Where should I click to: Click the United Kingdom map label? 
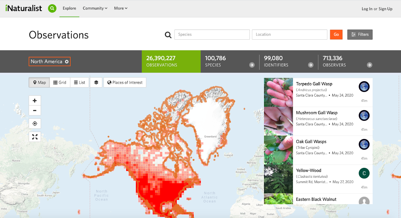pos(241,170)
